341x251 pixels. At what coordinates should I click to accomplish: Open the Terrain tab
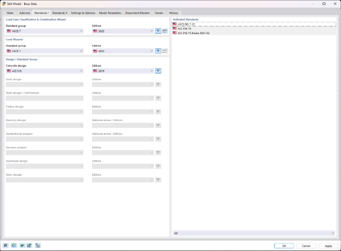[x=159, y=13]
